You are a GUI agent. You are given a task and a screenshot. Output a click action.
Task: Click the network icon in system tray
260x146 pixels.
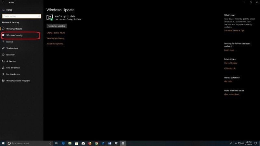[x=239, y=143]
